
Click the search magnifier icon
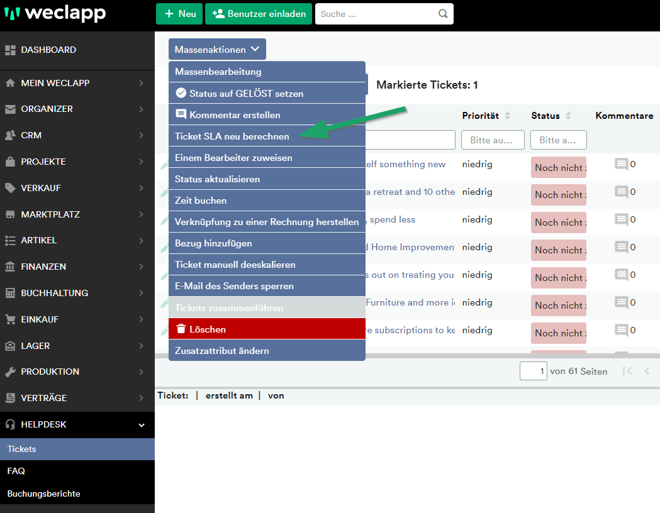443,14
